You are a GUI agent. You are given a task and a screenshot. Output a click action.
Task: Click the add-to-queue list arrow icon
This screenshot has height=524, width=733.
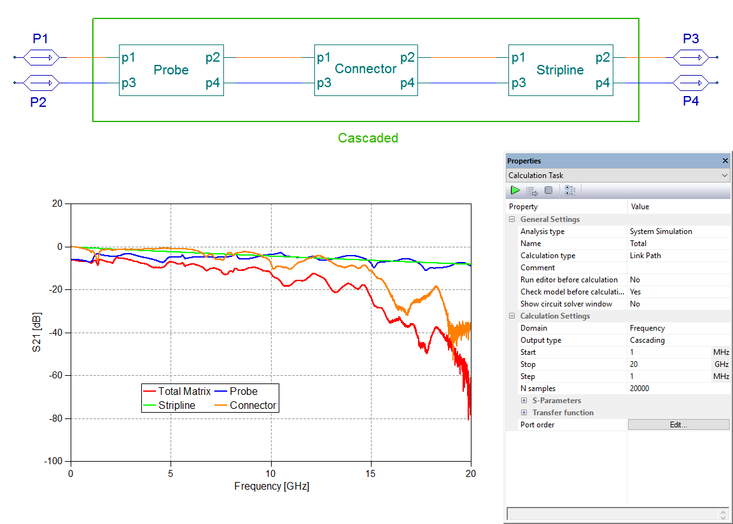[x=532, y=190]
